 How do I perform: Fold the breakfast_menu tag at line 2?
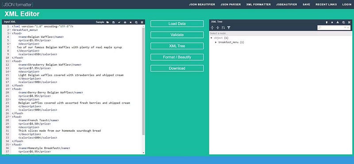(x=10, y=30)
